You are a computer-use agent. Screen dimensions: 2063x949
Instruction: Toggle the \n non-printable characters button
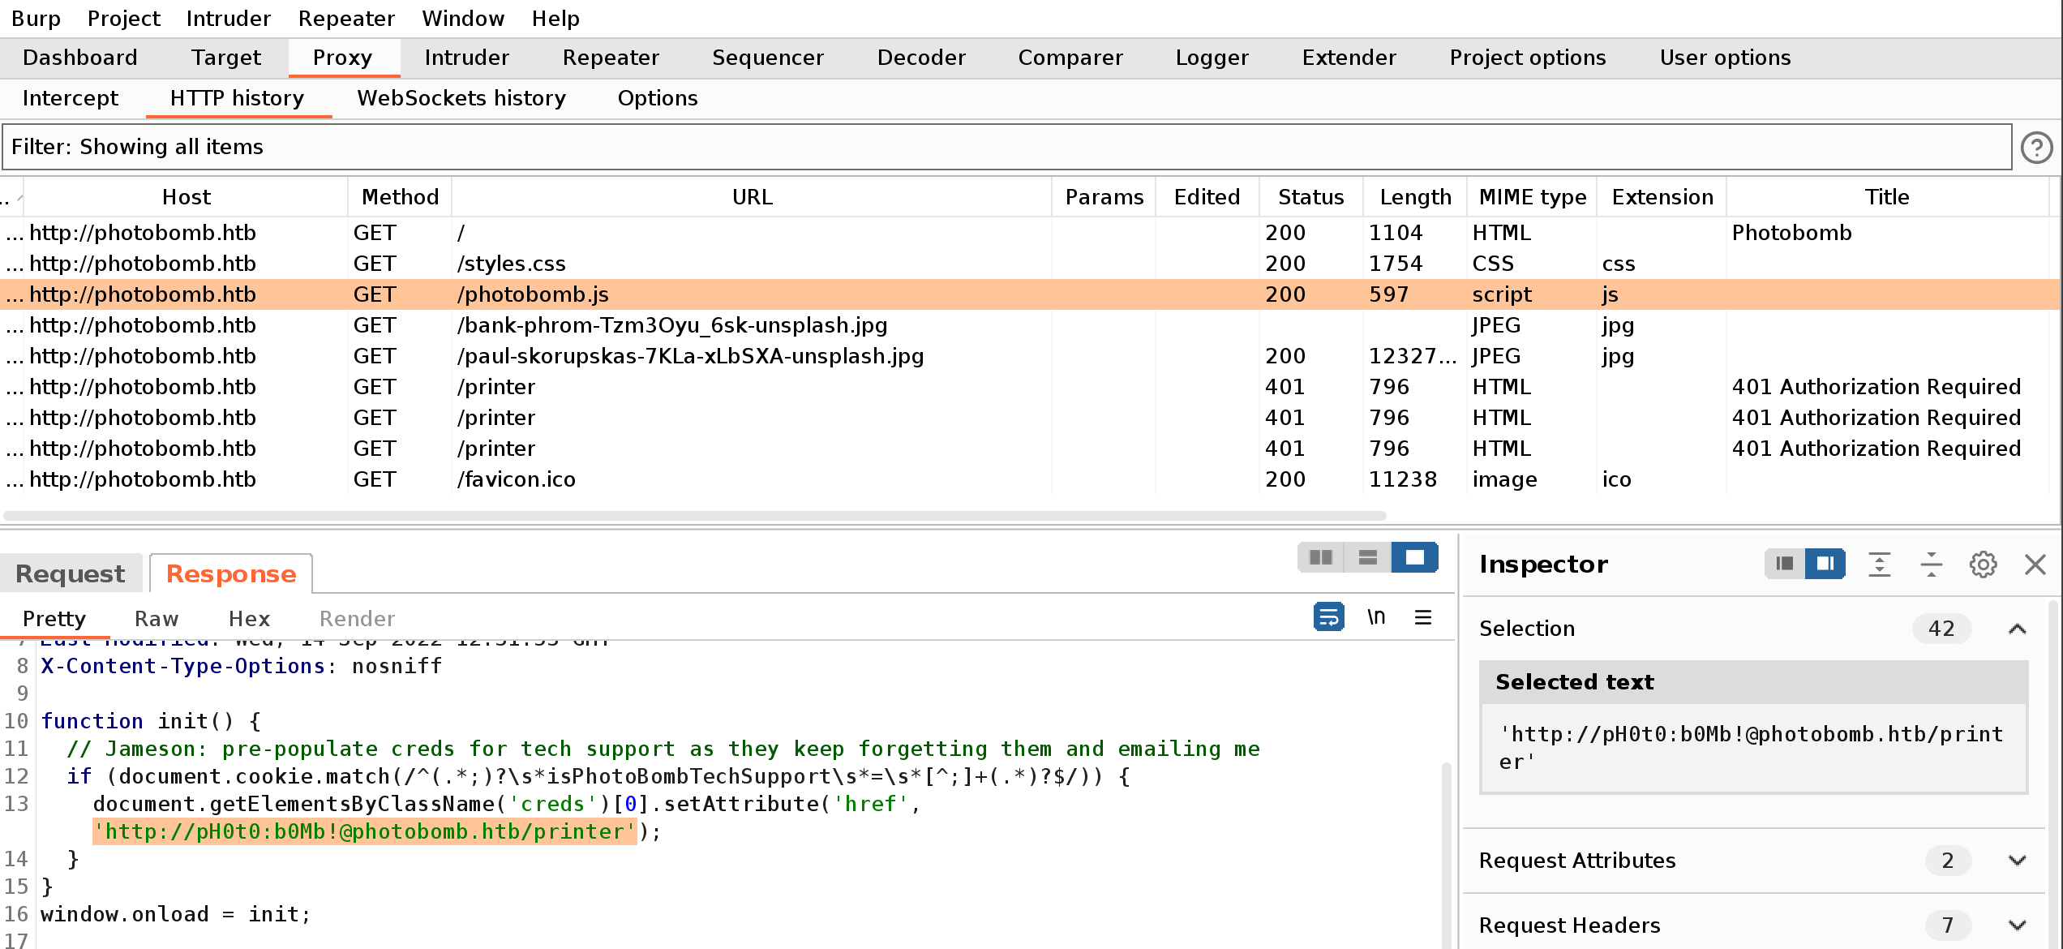pyautogui.click(x=1376, y=617)
